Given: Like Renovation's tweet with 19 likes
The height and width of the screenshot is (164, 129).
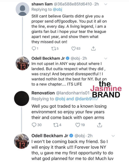Looking at the screenshot, I should pyautogui.click(x=80, y=125).
